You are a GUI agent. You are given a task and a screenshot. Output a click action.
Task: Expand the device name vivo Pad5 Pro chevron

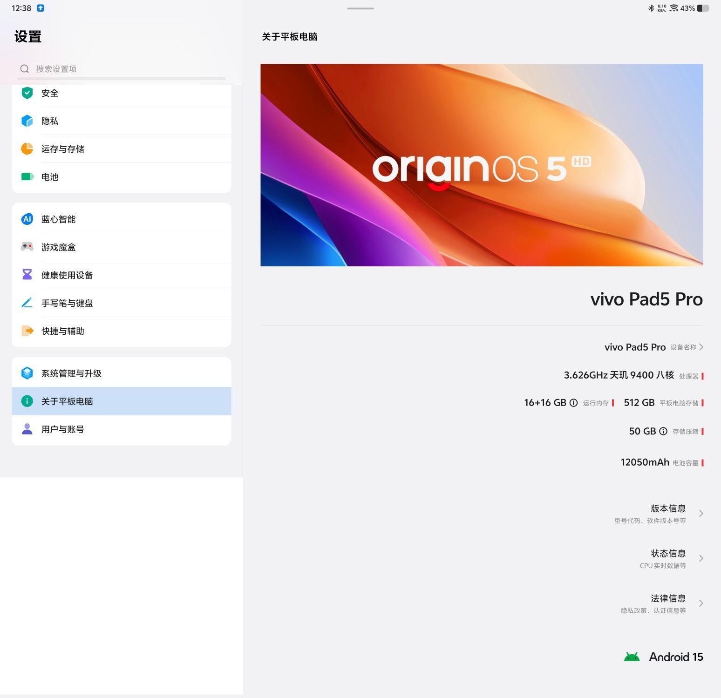point(701,347)
